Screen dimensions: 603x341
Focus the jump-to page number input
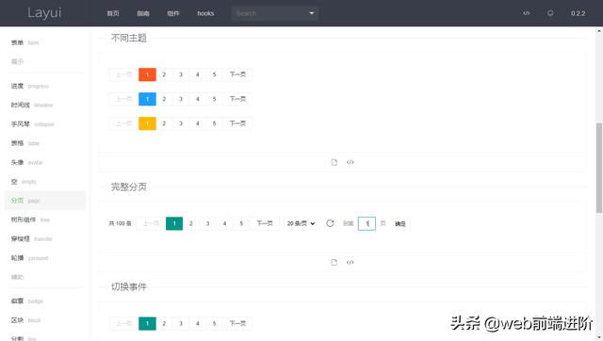pos(367,223)
